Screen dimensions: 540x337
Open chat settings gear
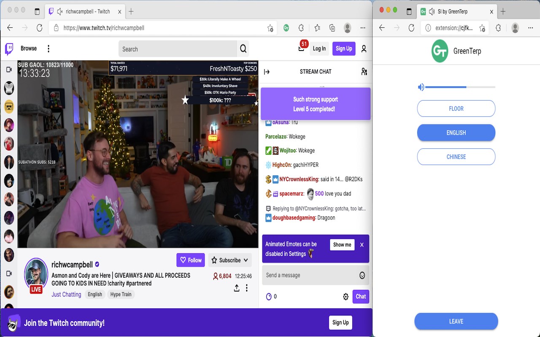tap(346, 297)
